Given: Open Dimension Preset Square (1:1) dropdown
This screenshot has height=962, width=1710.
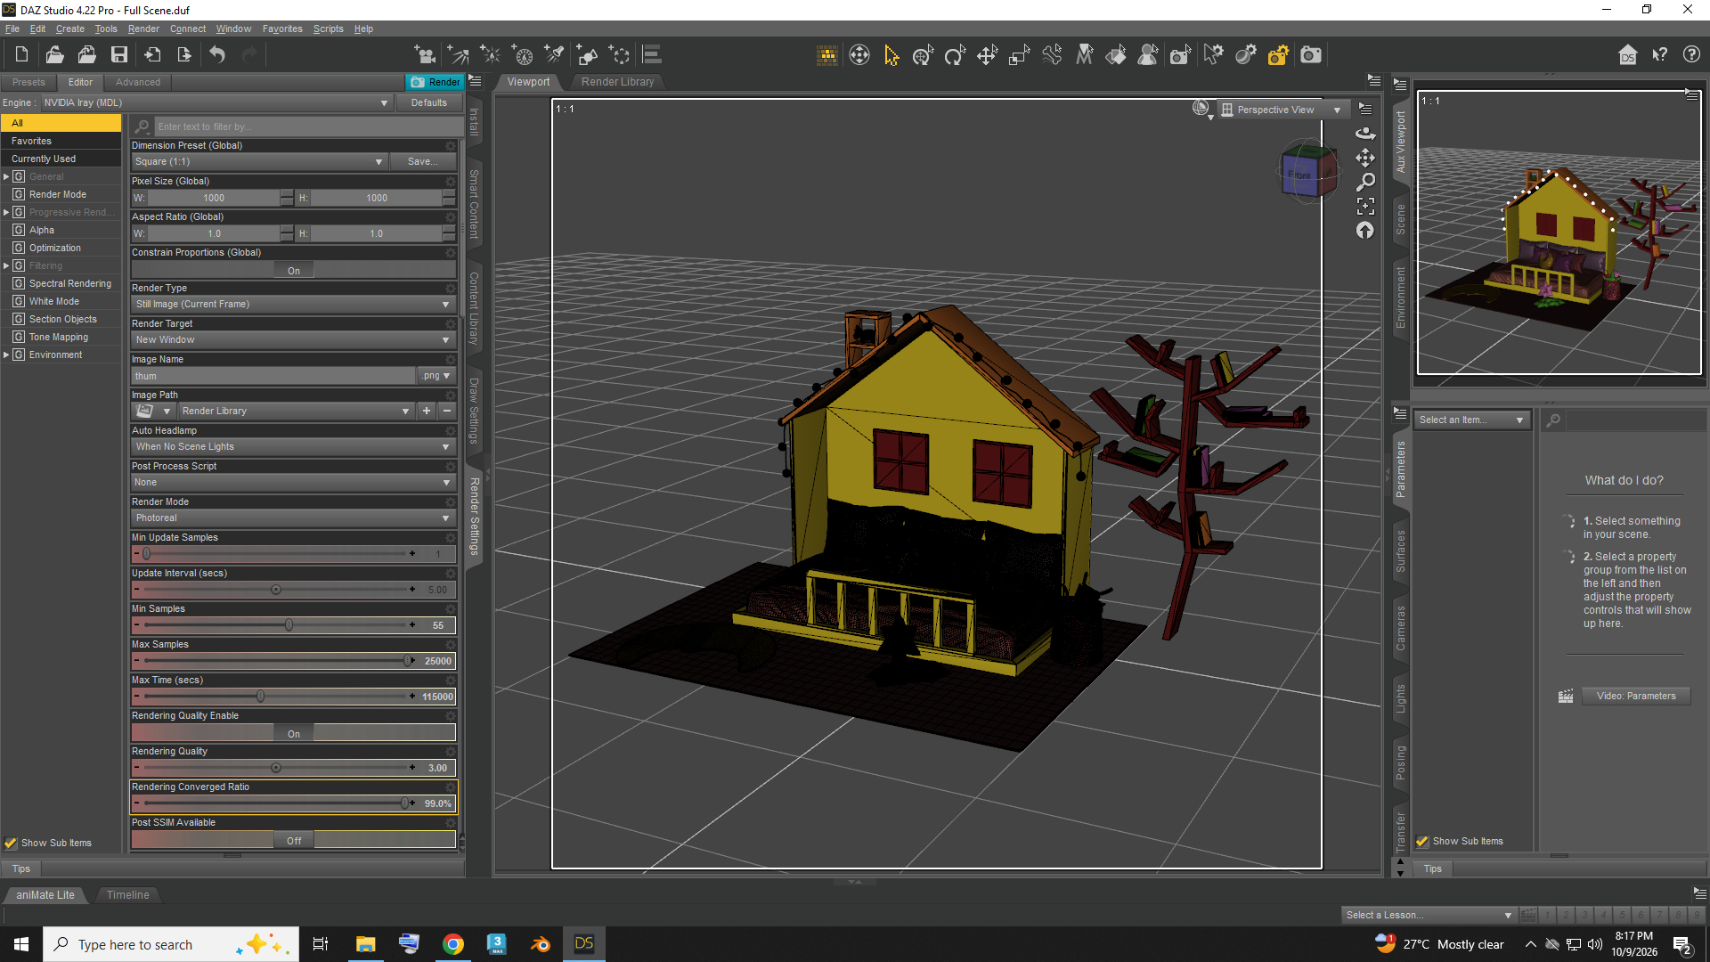Looking at the screenshot, I should click(258, 162).
